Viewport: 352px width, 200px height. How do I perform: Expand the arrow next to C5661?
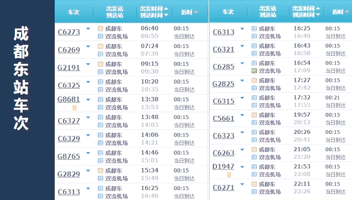coord(242,115)
